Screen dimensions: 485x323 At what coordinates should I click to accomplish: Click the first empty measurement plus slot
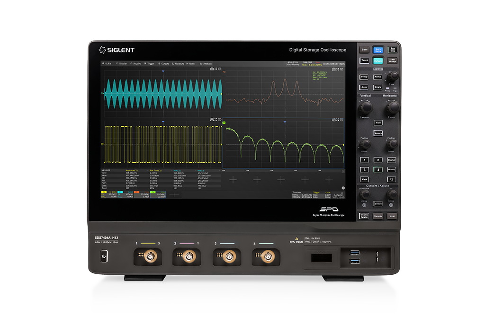tap(233, 180)
